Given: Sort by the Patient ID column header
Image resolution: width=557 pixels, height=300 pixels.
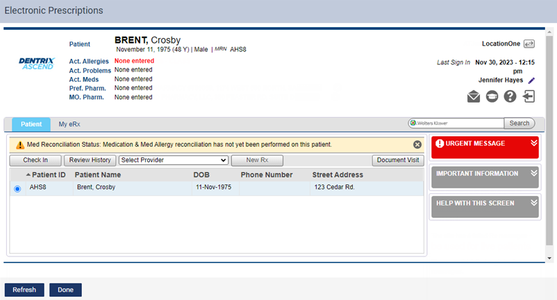Looking at the screenshot, I should [47, 175].
